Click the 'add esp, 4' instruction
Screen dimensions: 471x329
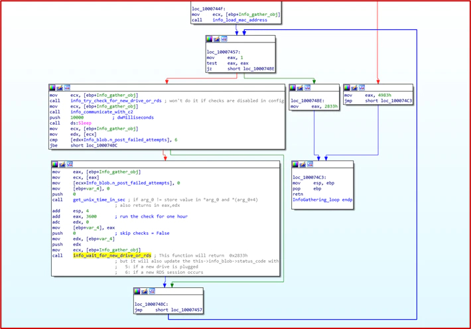[70, 211]
